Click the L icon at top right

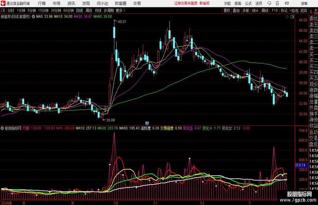(311, 11)
